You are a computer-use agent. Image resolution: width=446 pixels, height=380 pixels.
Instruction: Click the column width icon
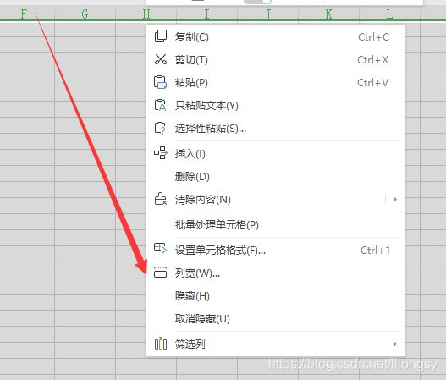pos(161,272)
